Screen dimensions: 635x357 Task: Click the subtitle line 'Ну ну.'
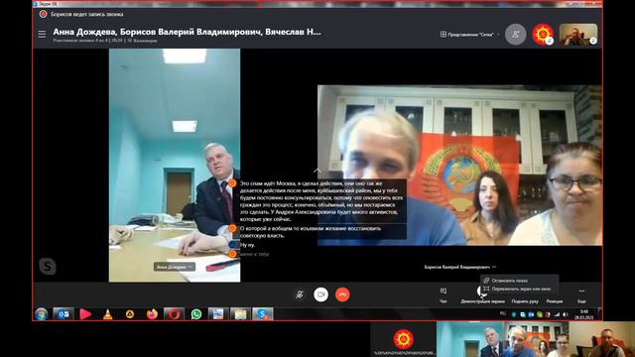[247, 245]
